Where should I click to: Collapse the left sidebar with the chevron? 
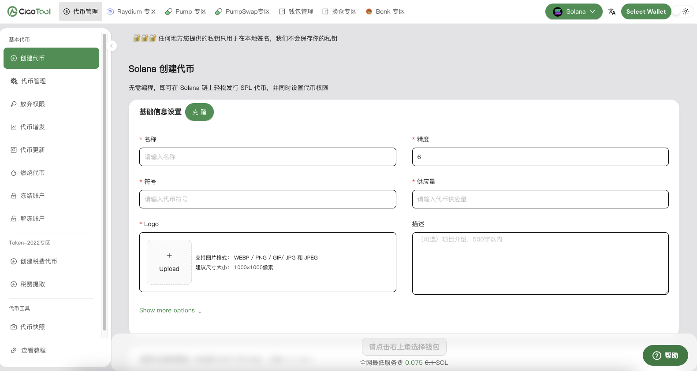click(x=112, y=46)
